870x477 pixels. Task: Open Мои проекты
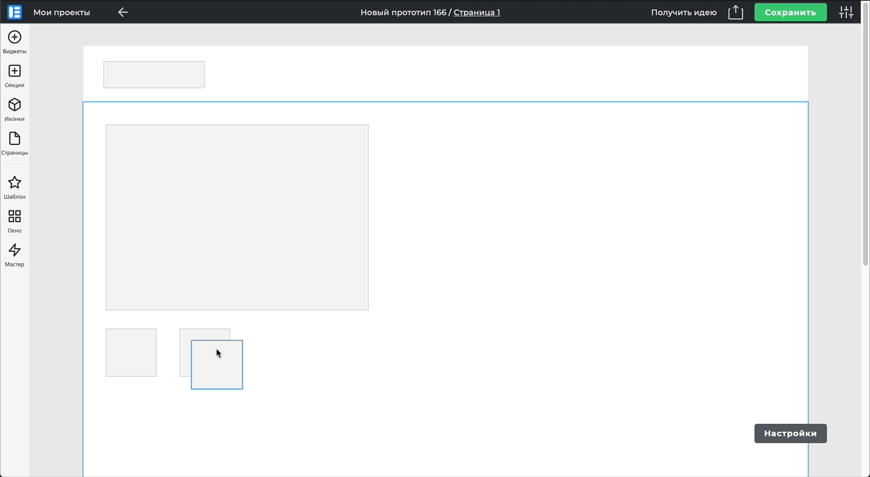(x=62, y=12)
